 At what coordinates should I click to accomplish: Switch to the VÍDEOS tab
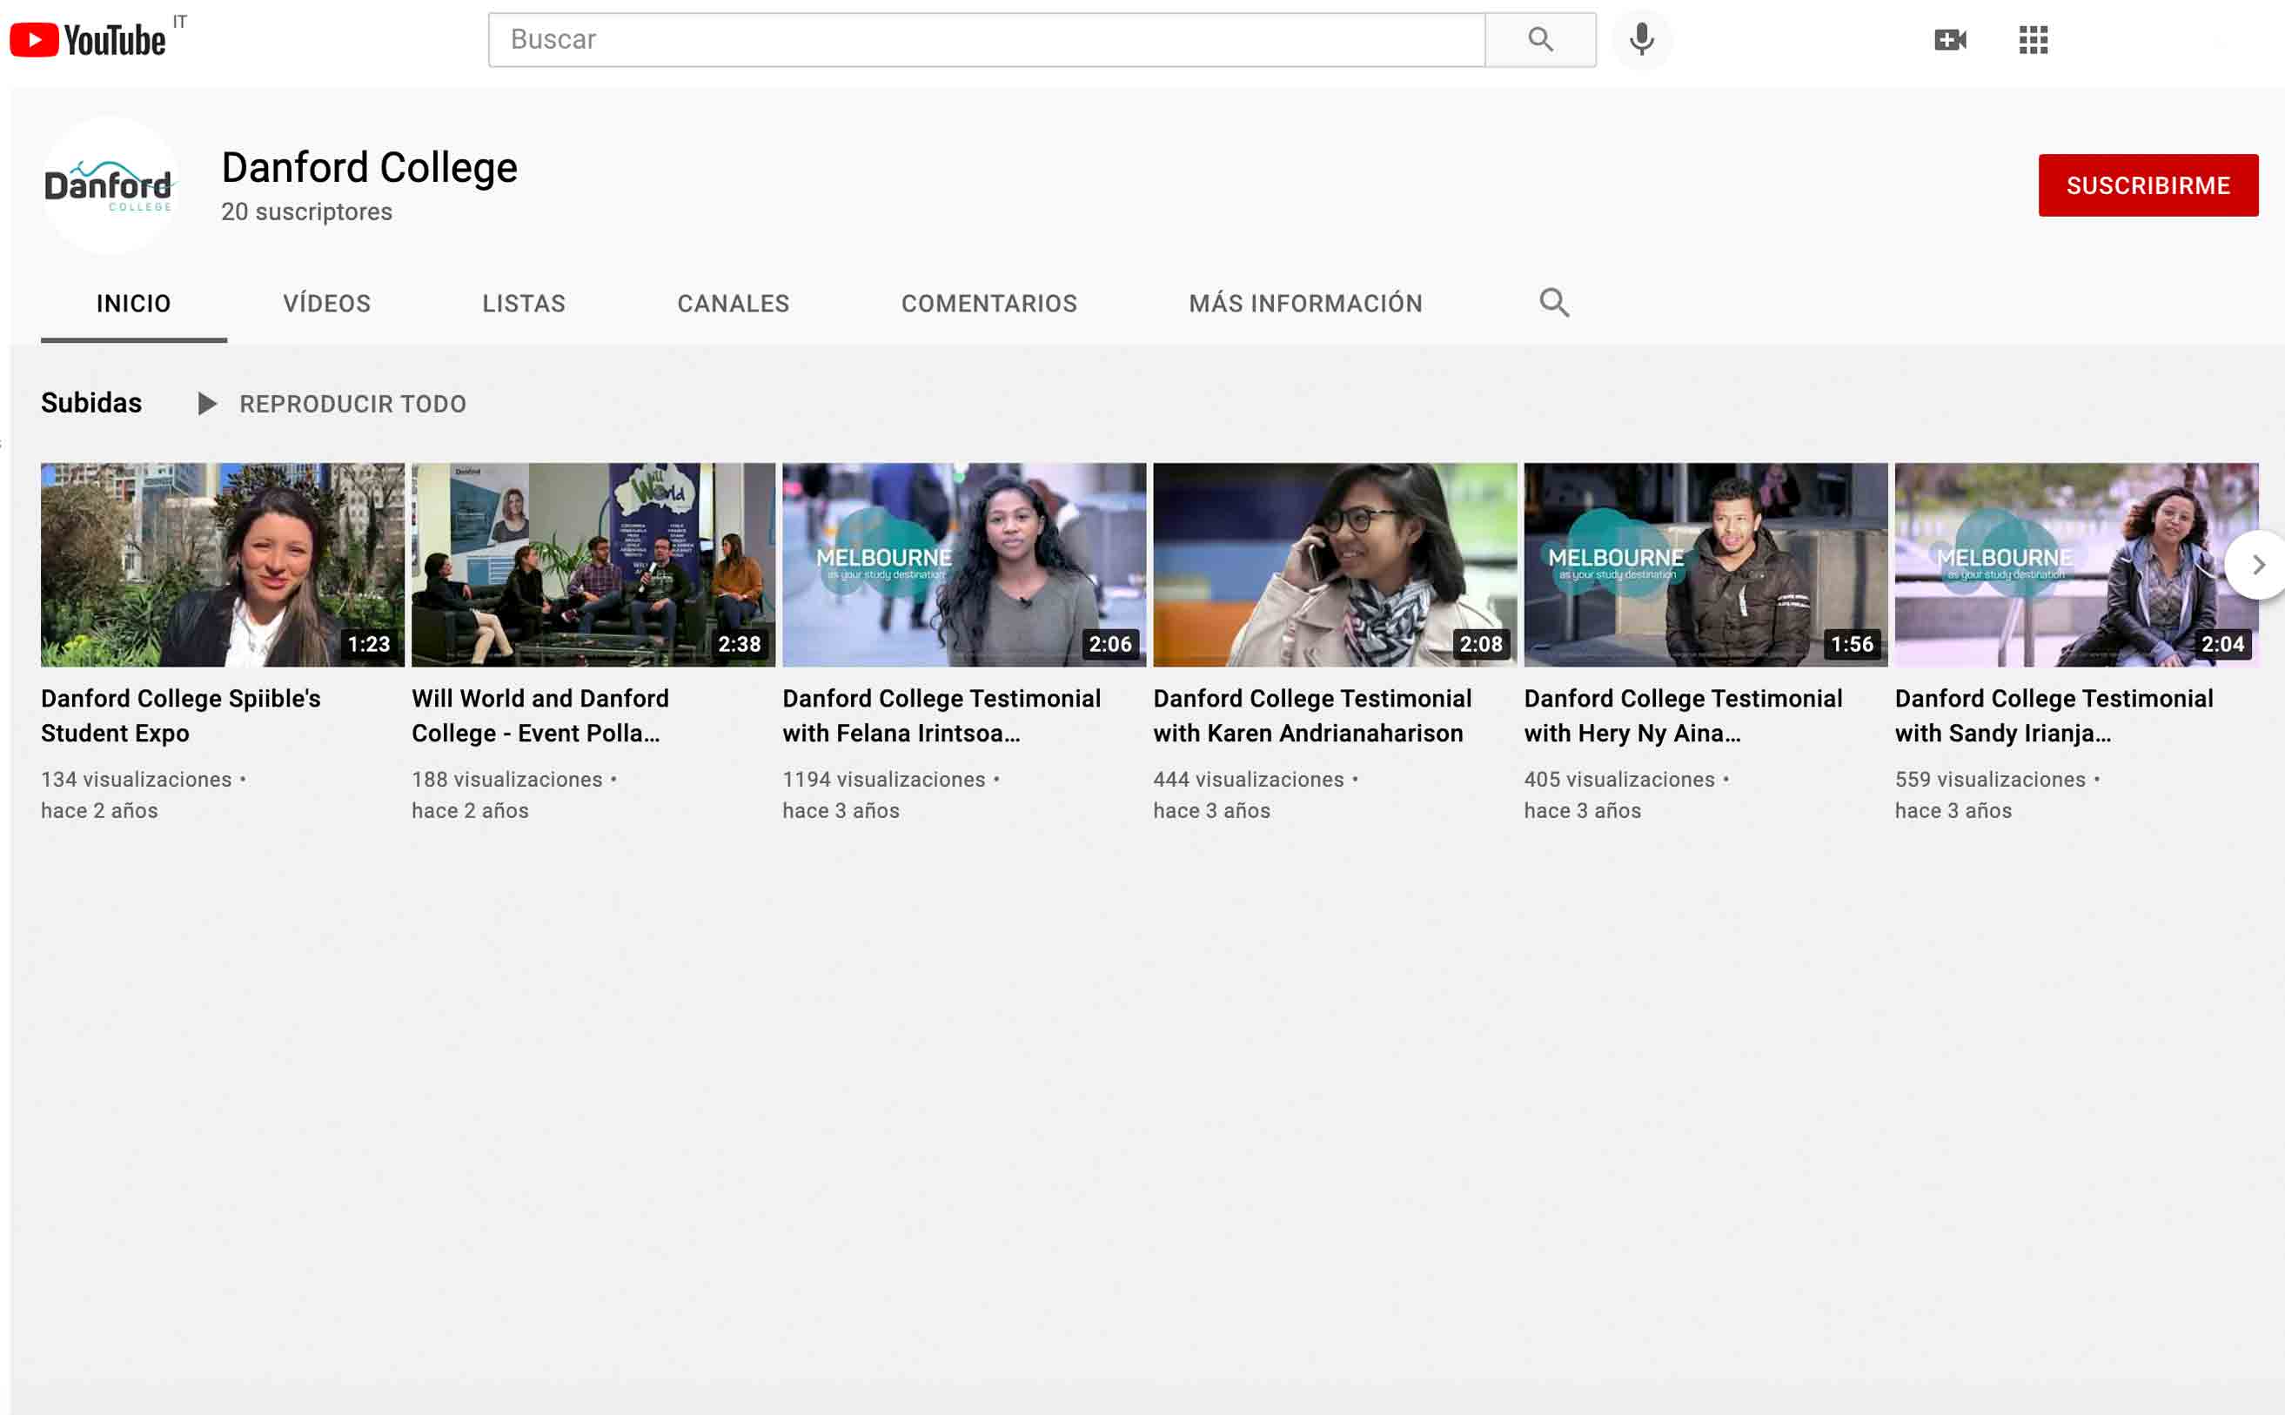click(x=326, y=305)
